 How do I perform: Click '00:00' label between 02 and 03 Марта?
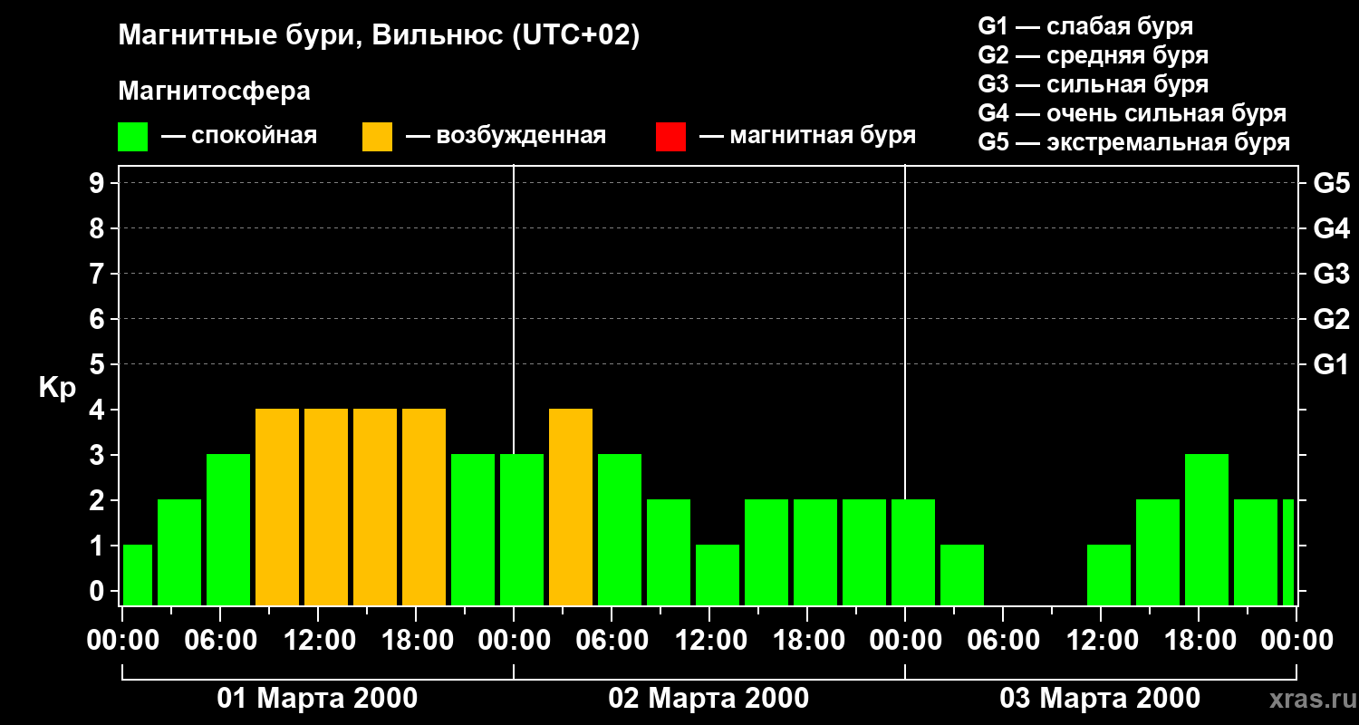click(905, 641)
